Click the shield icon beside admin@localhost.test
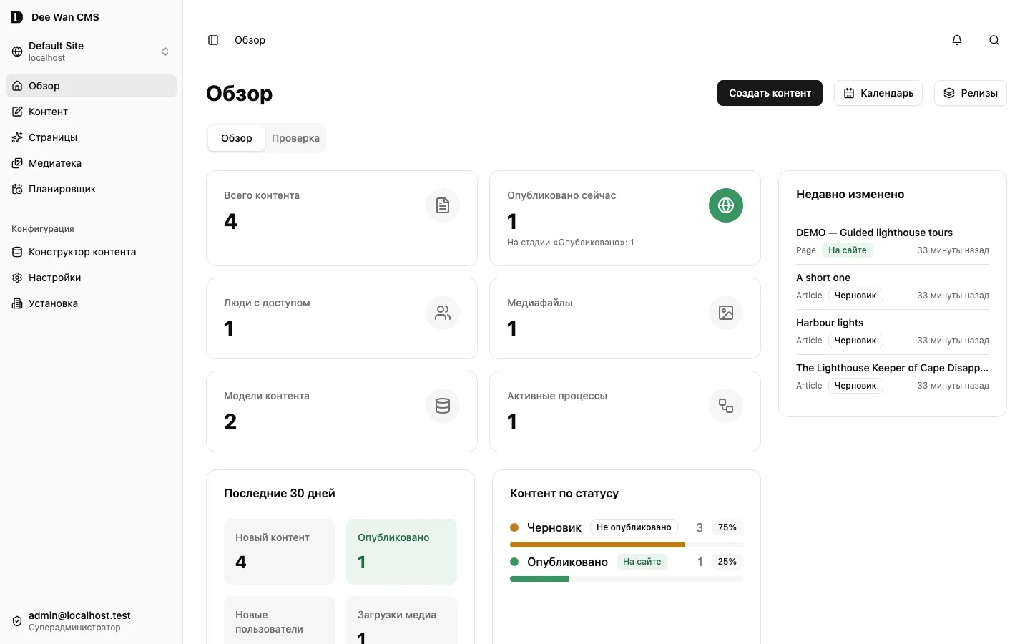 17,621
